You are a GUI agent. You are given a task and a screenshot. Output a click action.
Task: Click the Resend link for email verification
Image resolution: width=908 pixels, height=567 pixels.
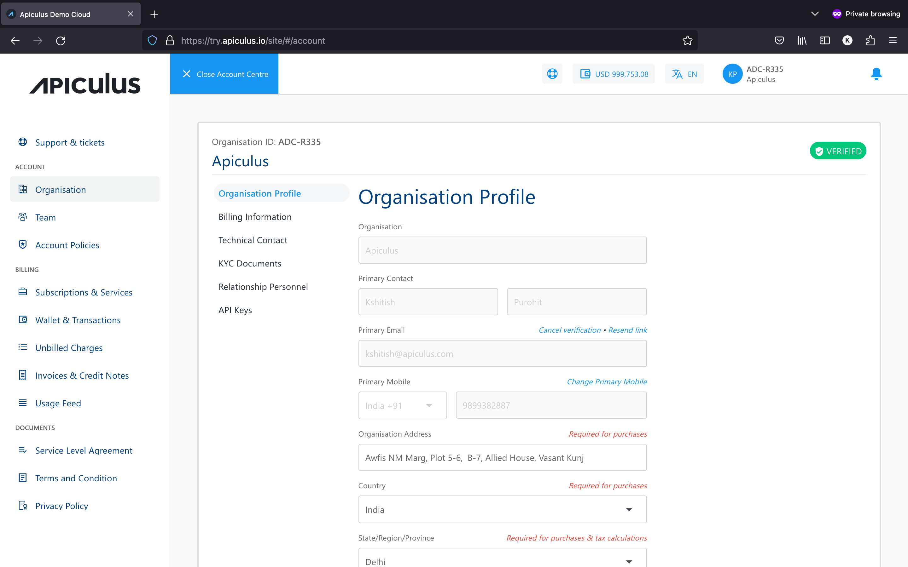coord(626,329)
